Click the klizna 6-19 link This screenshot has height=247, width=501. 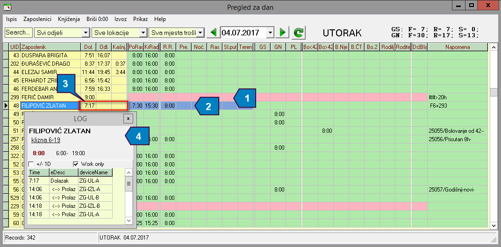pos(46,140)
